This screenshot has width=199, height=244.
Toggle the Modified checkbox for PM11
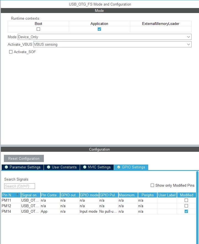186,200
